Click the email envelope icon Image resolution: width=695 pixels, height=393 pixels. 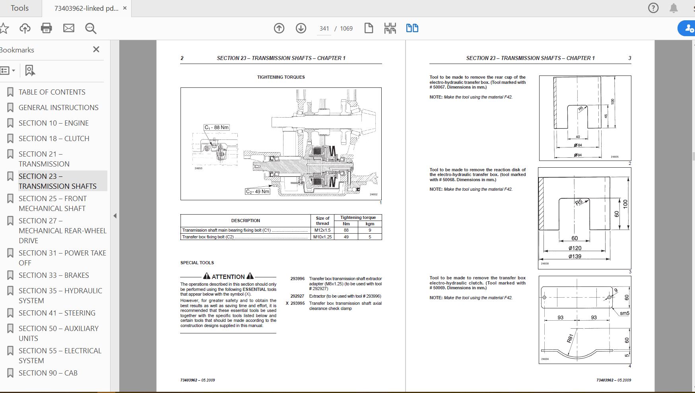pyautogui.click(x=69, y=28)
